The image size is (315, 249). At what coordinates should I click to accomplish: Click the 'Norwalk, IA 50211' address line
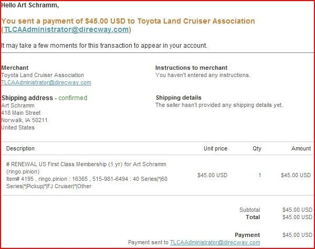[x=24, y=120]
